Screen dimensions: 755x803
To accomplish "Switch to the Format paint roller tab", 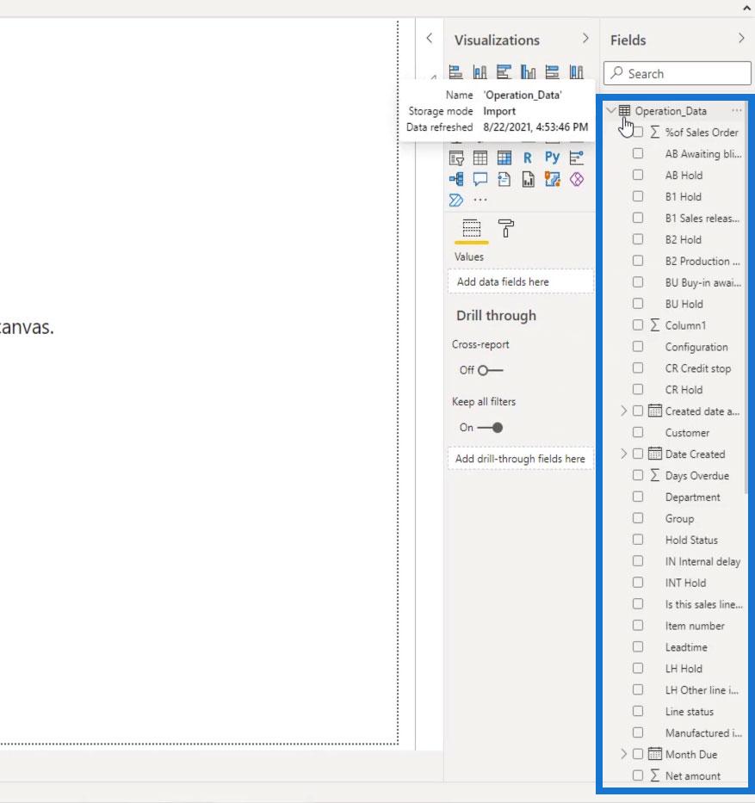I will coord(505,228).
